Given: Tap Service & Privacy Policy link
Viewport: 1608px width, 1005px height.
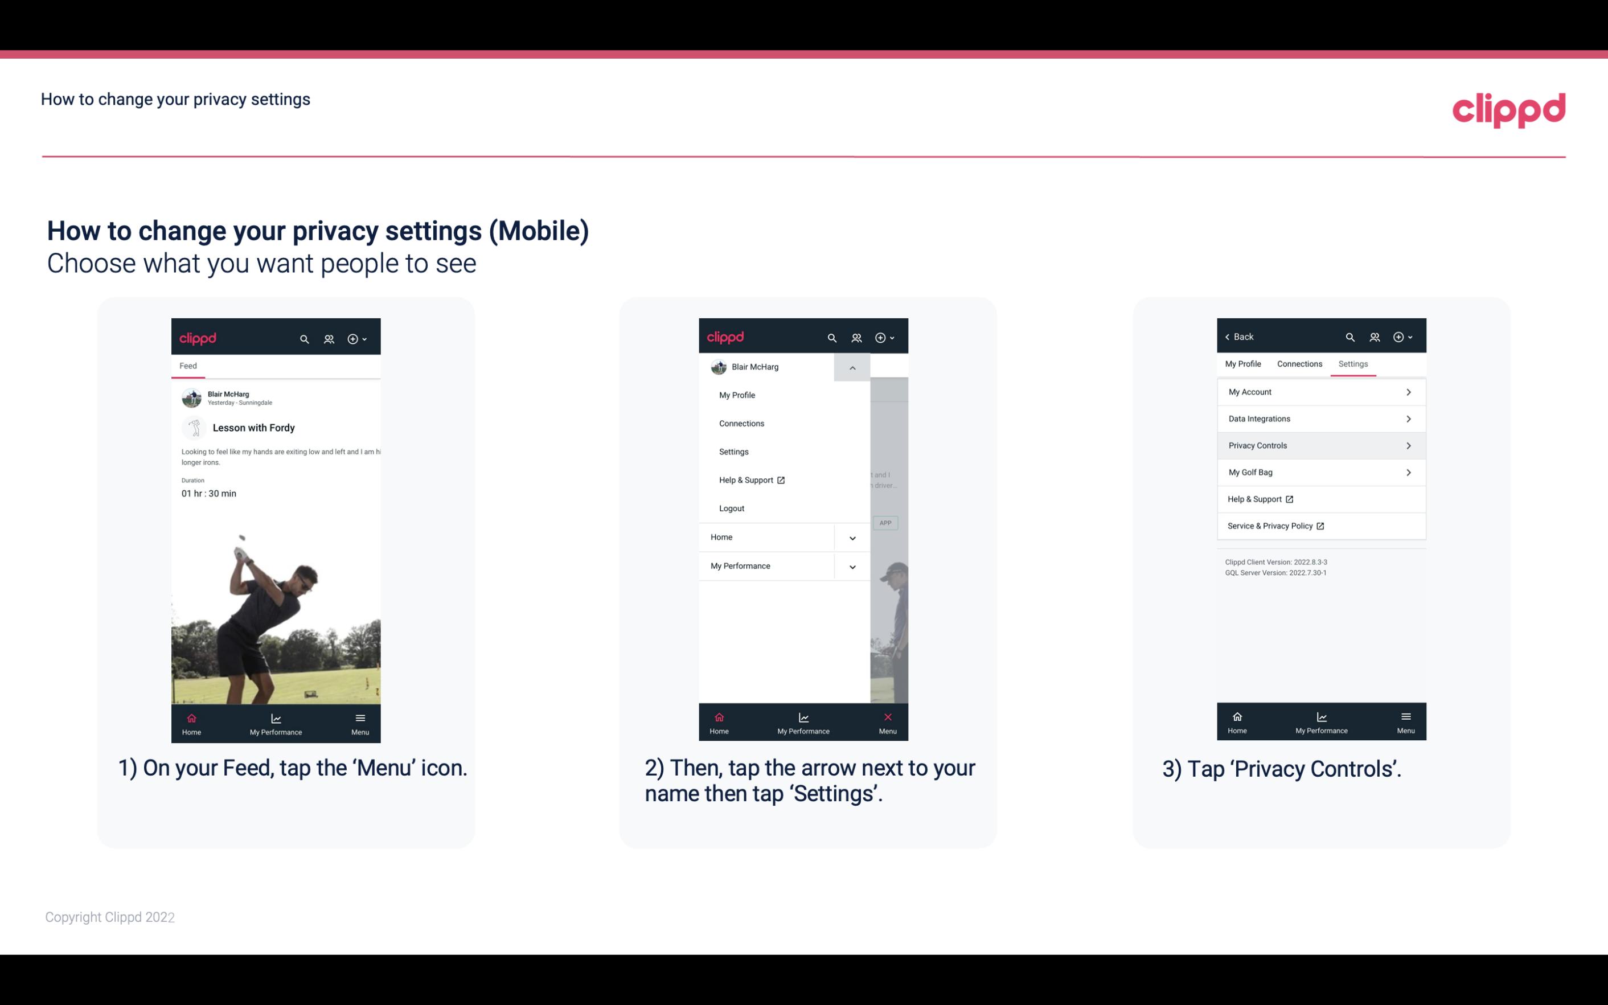Looking at the screenshot, I should point(1274,526).
